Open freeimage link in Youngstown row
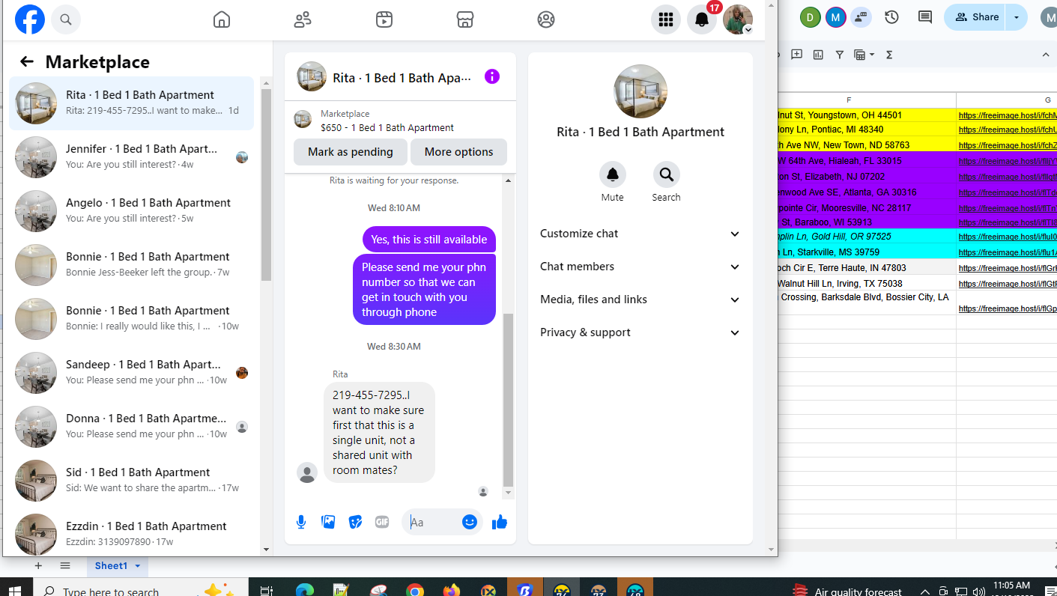This screenshot has height=596, width=1057. [x=1008, y=115]
